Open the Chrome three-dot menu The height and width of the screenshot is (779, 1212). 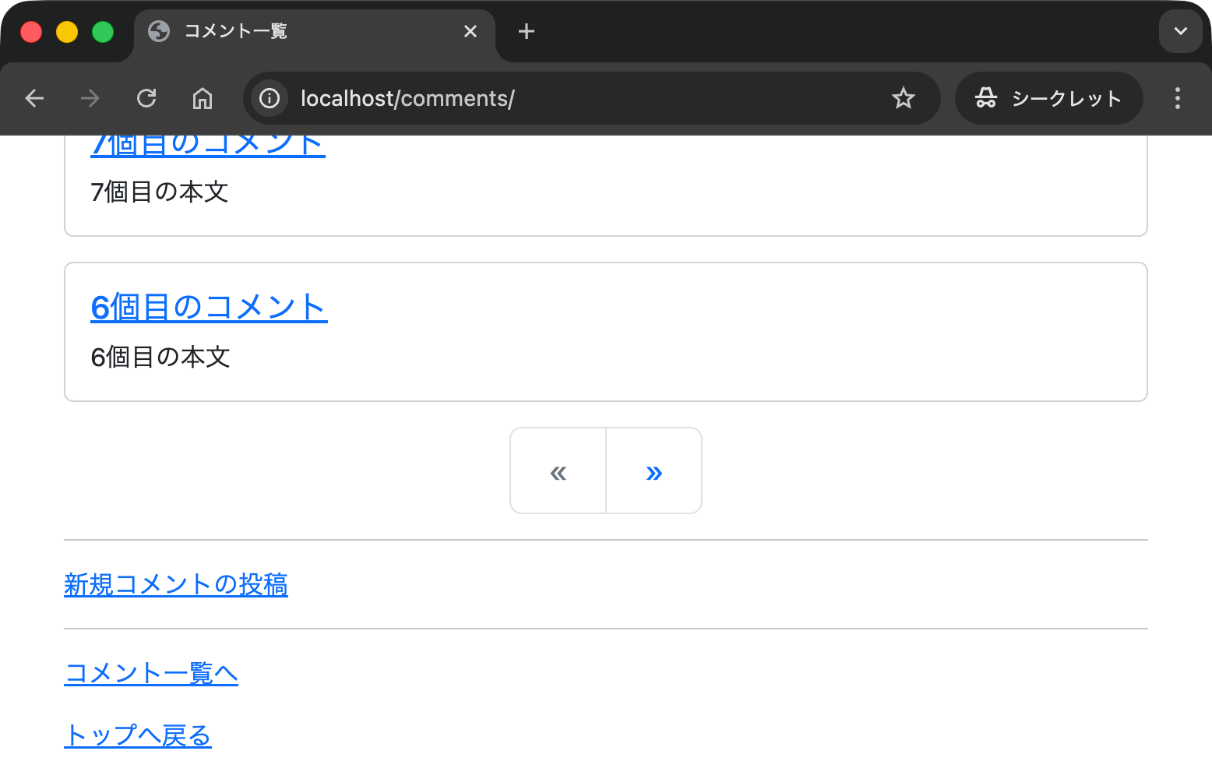(x=1177, y=98)
